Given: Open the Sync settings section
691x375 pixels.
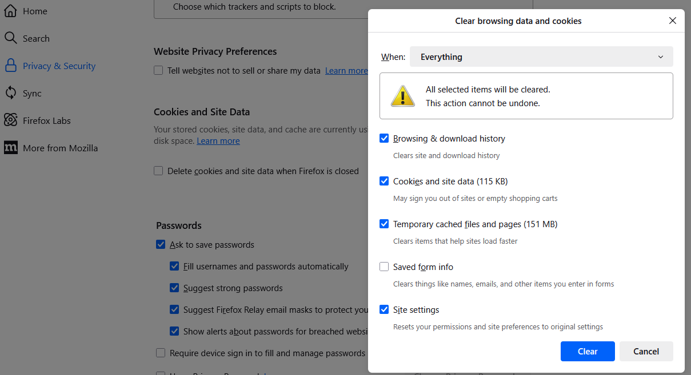Looking at the screenshot, I should (x=32, y=93).
